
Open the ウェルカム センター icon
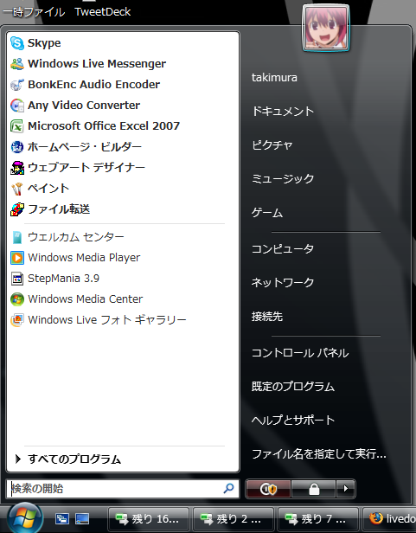[x=17, y=237]
